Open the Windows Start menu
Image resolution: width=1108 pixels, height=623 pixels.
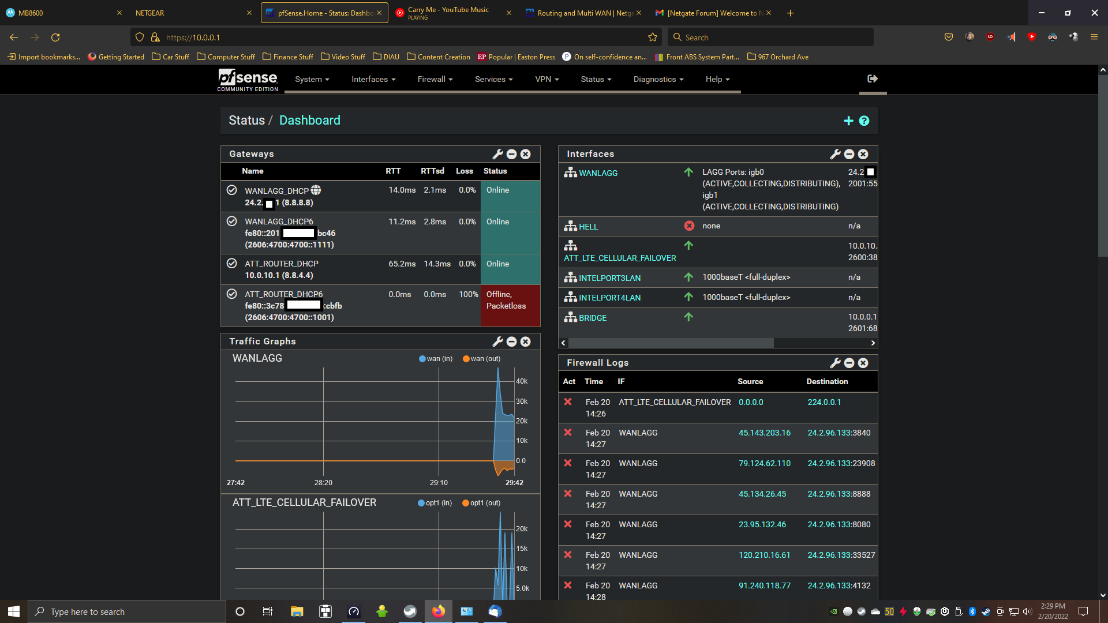pos(14,611)
